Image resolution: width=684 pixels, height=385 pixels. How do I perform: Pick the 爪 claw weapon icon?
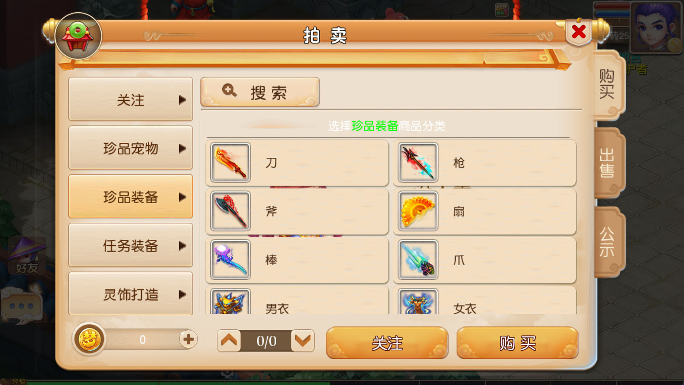(x=418, y=260)
